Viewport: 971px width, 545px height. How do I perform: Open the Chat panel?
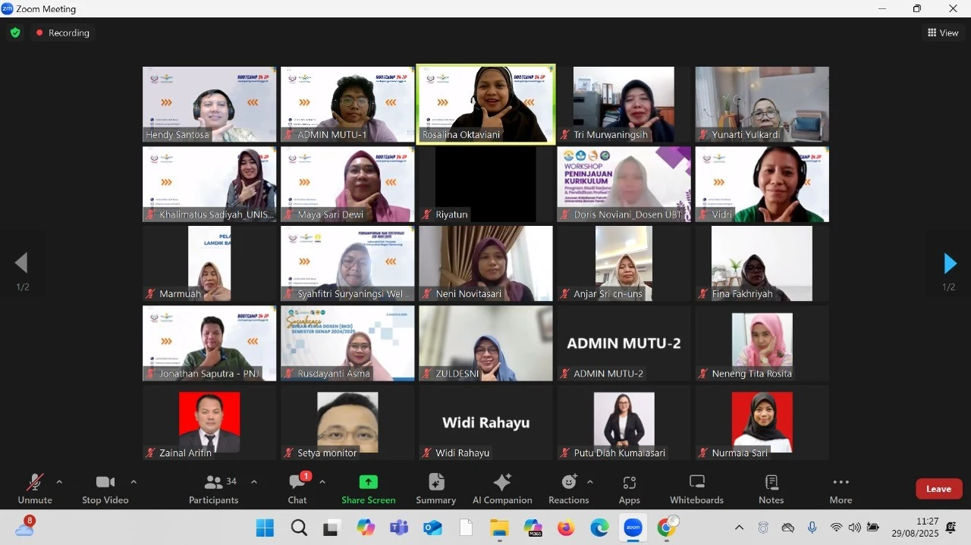tap(297, 489)
